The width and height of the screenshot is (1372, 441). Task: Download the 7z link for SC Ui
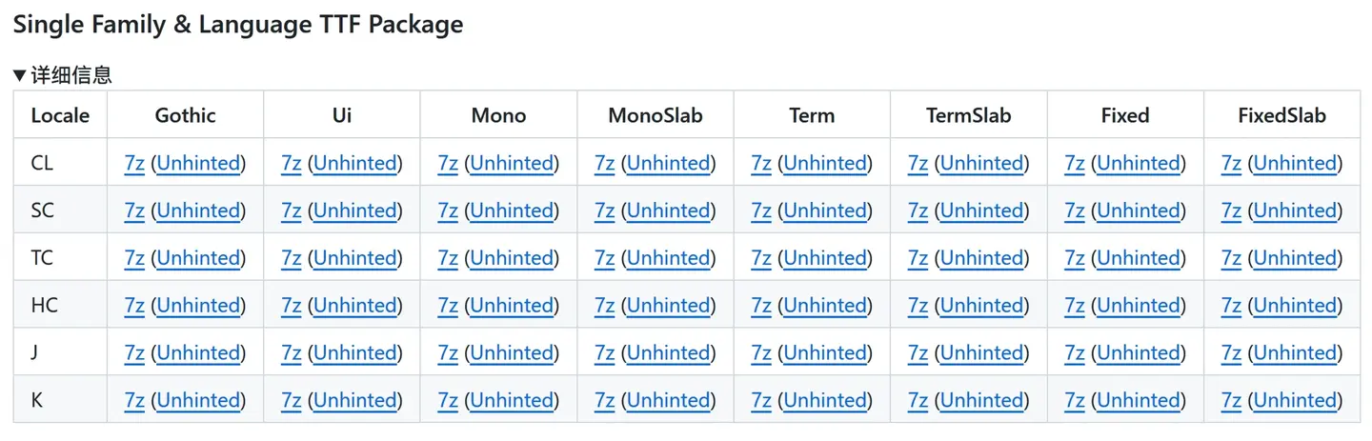point(292,210)
